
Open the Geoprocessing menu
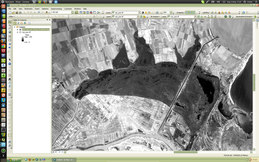click(x=56, y=9)
